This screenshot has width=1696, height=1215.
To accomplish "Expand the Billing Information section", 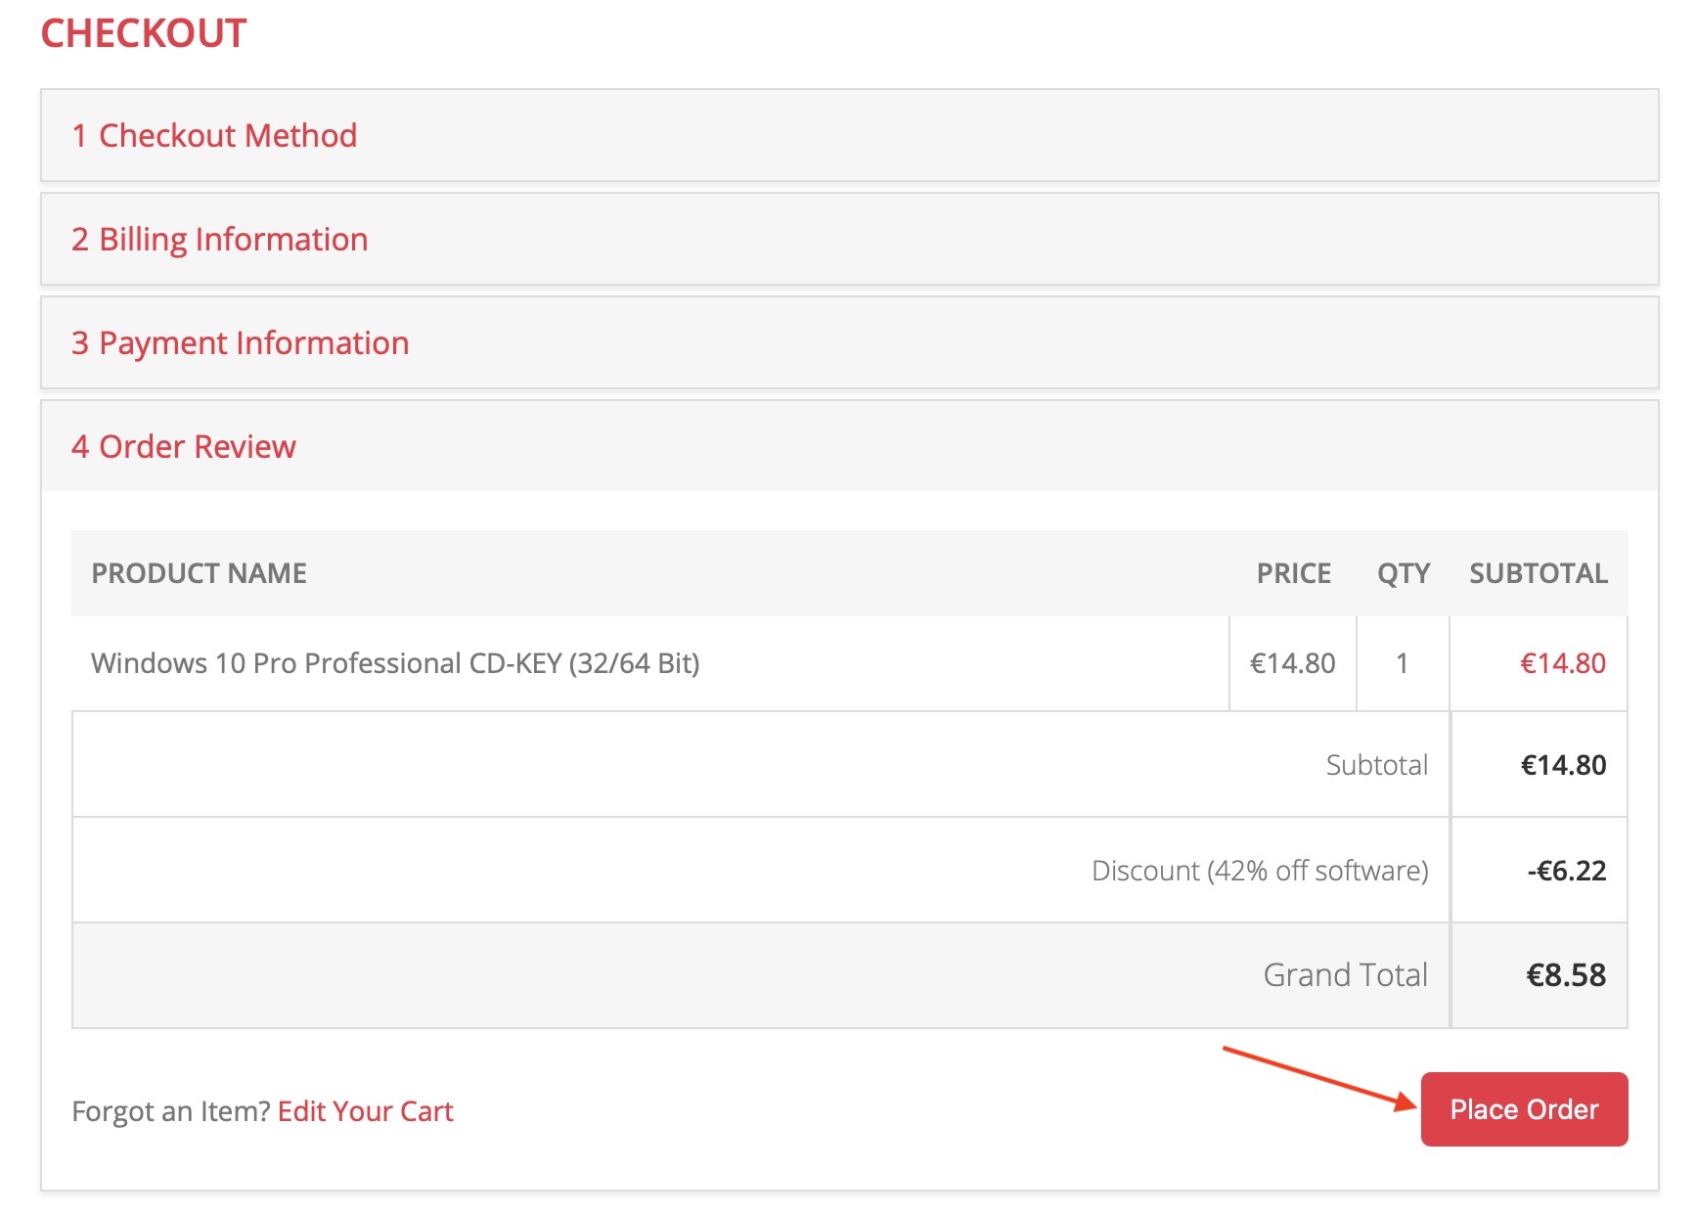I will 220,240.
